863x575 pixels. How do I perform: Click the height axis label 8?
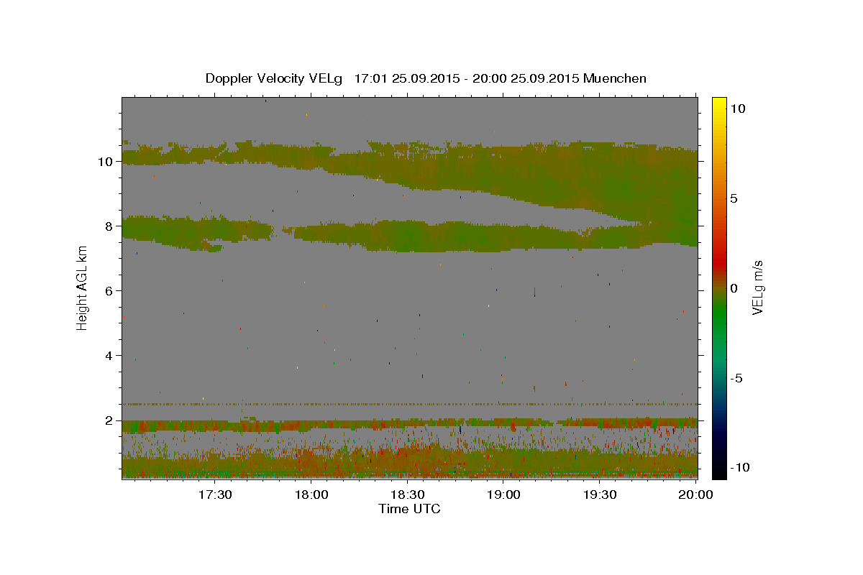[109, 226]
